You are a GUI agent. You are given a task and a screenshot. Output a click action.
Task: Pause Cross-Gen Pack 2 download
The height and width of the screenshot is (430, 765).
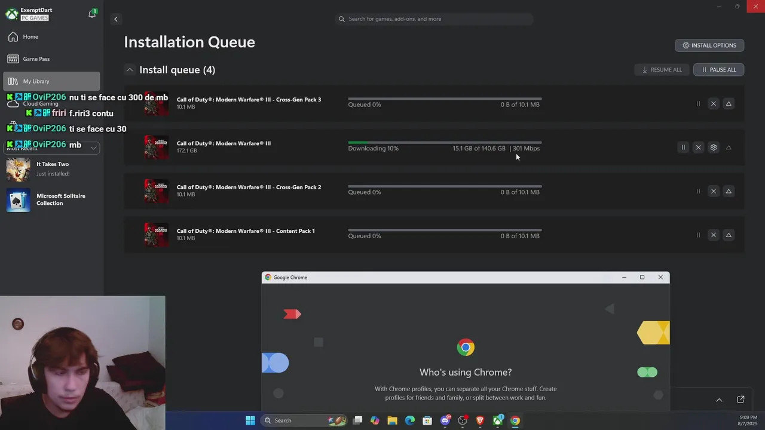[698, 191]
